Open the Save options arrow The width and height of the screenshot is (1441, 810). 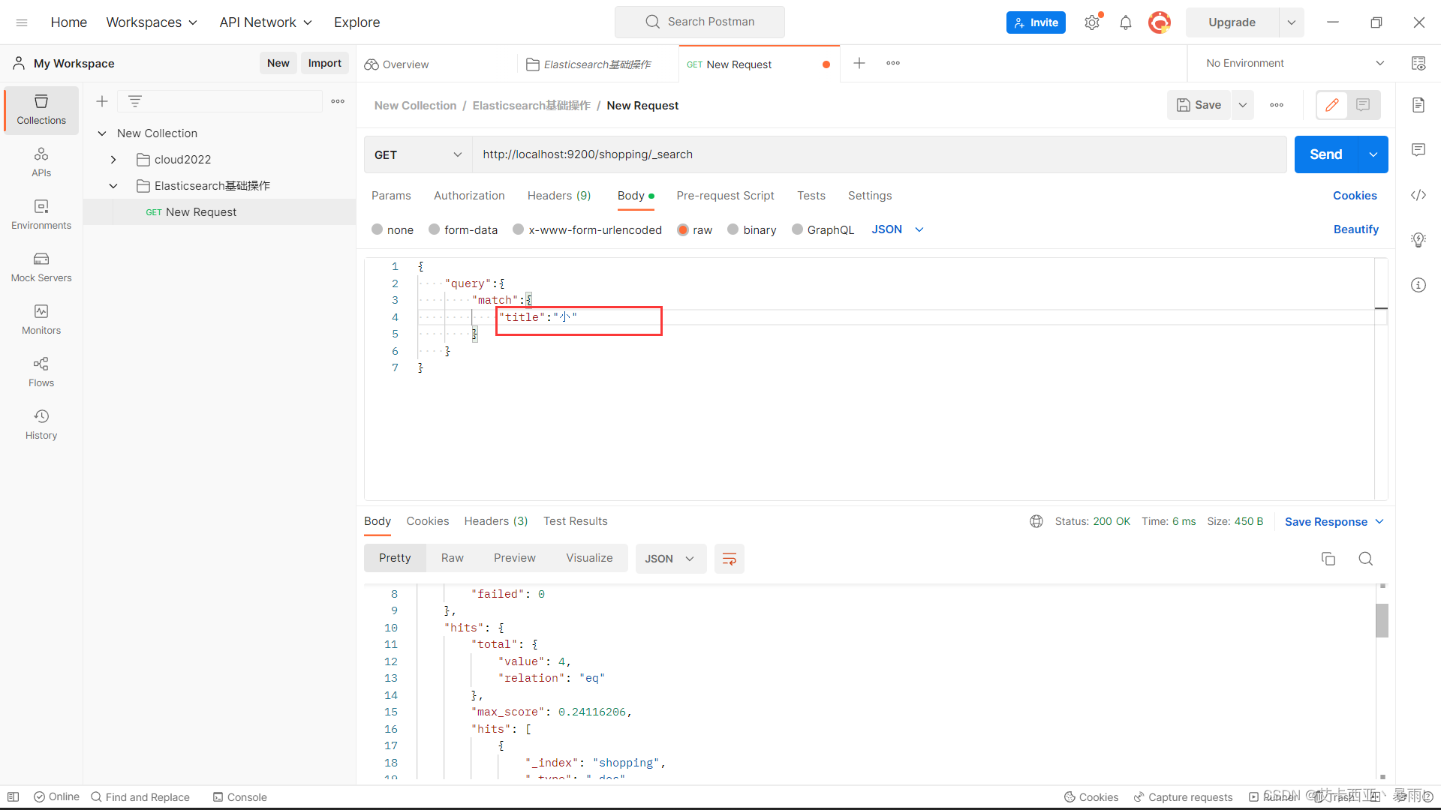[1243, 105]
